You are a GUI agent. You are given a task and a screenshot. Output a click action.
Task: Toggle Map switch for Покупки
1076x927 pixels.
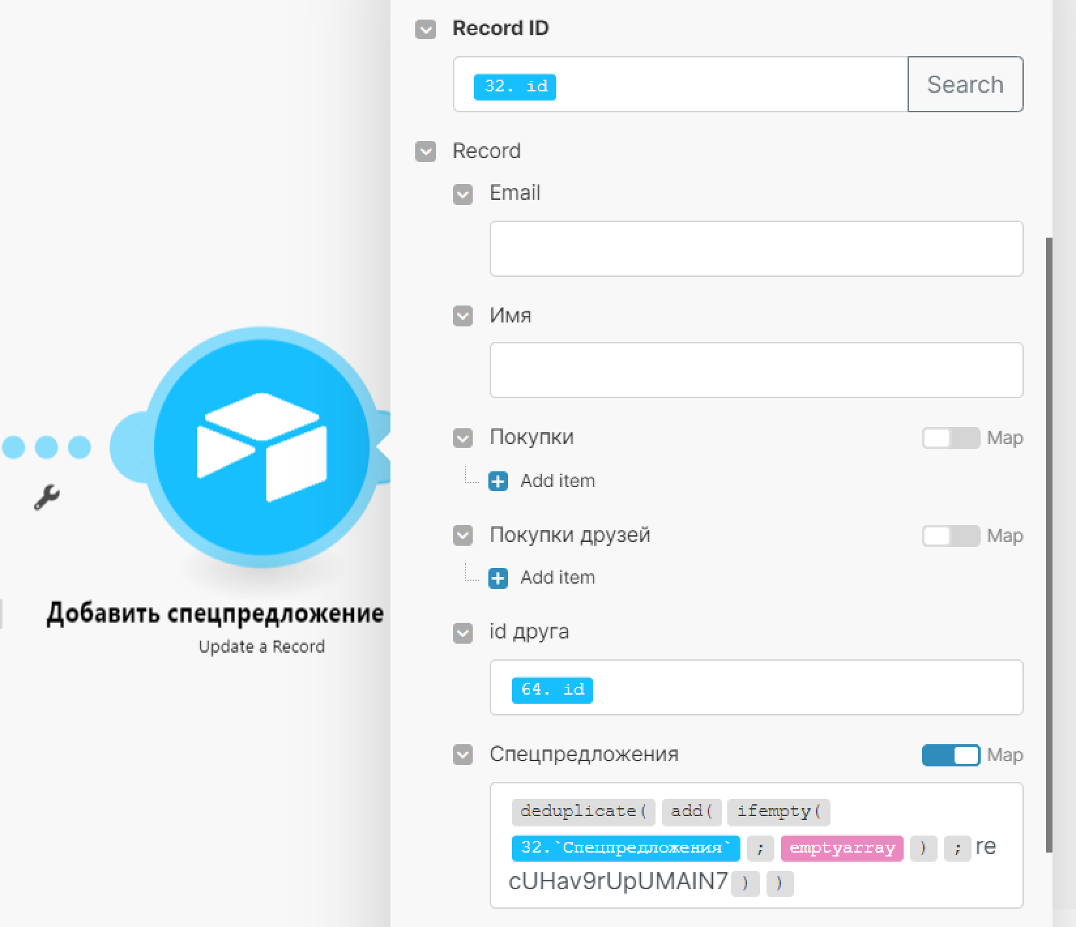click(x=951, y=438)
